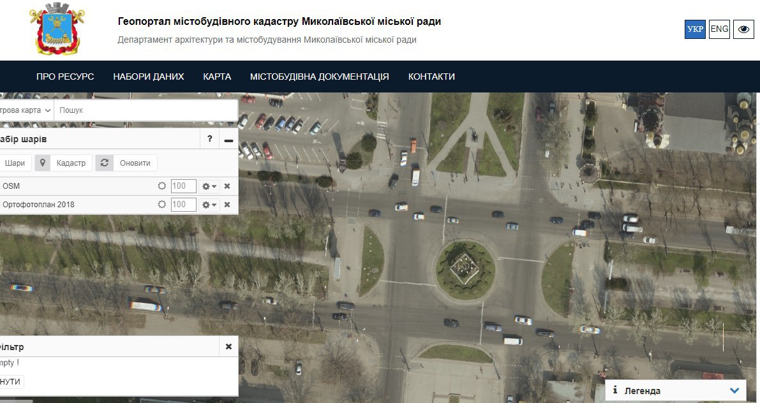The width and height of the screenshot is (760, 403).
Task: Open the ПРО РЕСУРС menu item
Action: pyautogui.click(x=65, y=77)
